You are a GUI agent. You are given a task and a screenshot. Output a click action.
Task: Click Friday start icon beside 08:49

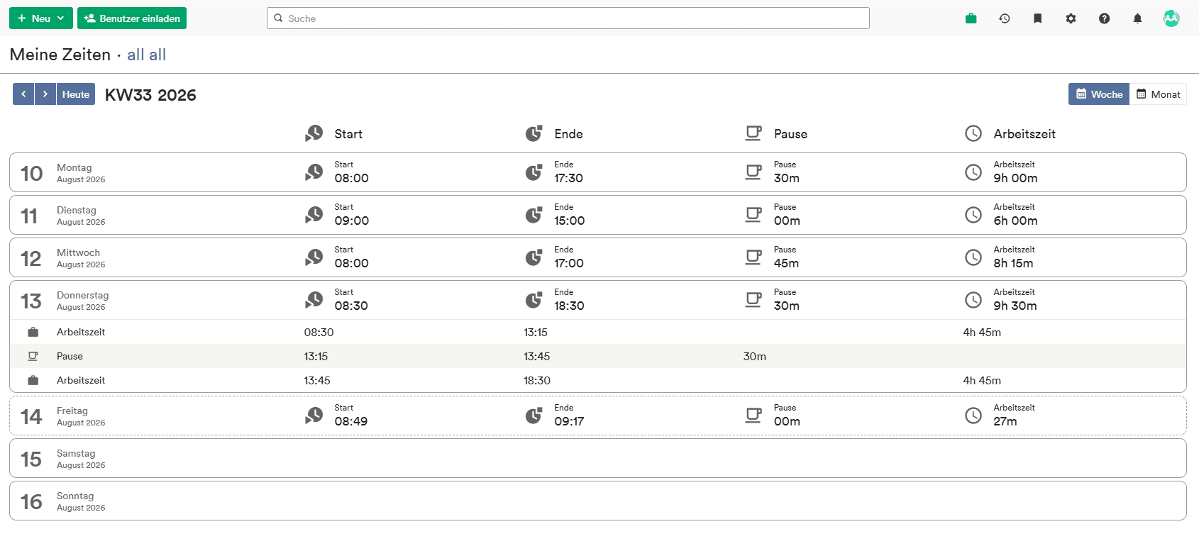(314, 416)
